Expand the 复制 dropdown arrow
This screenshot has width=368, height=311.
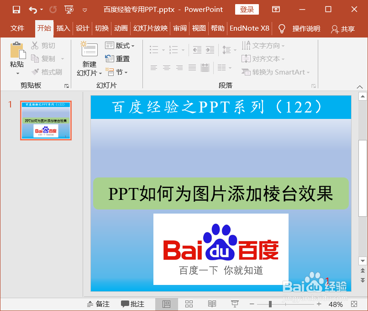tap(63, 59)
